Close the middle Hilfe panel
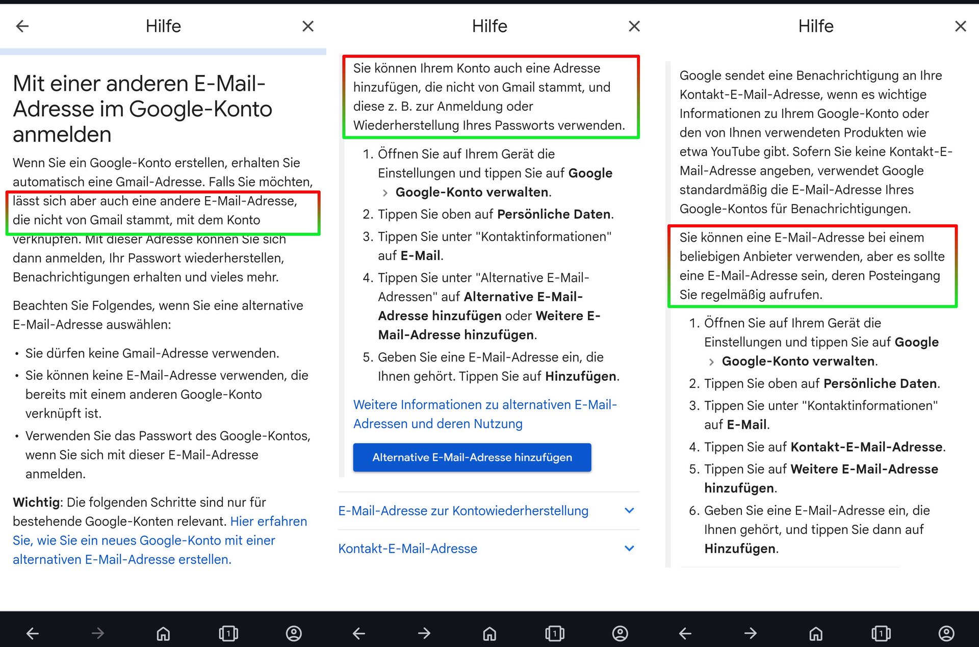Viewport: 979px width, 647px height. tap(634, 26)
